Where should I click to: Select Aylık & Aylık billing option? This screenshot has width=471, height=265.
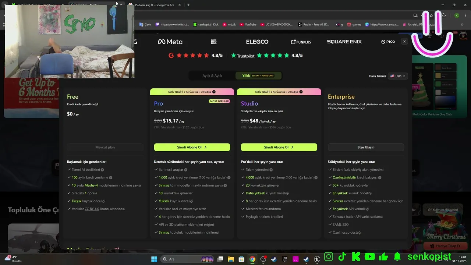click(x=212, y=76)
